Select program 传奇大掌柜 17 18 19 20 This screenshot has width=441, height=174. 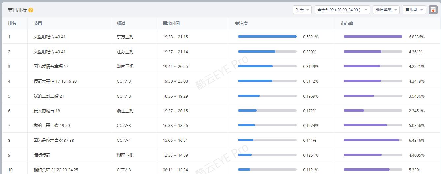click(x=55, y=81)
